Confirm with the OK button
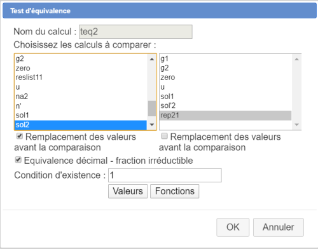 tap(233, 227)
